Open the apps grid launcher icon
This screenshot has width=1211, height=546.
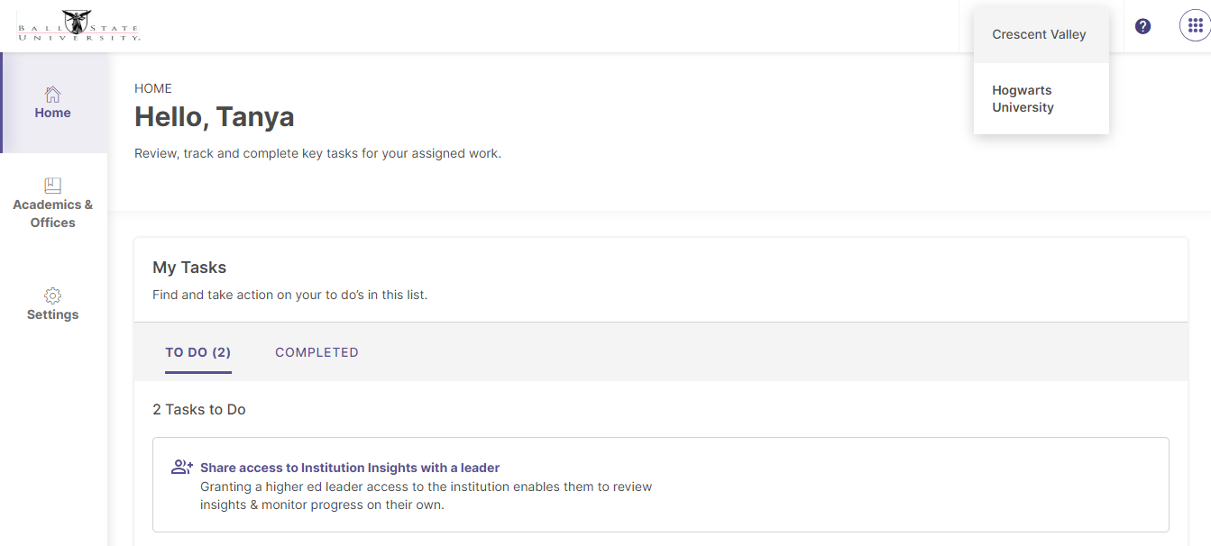(x=1195, y=26)
